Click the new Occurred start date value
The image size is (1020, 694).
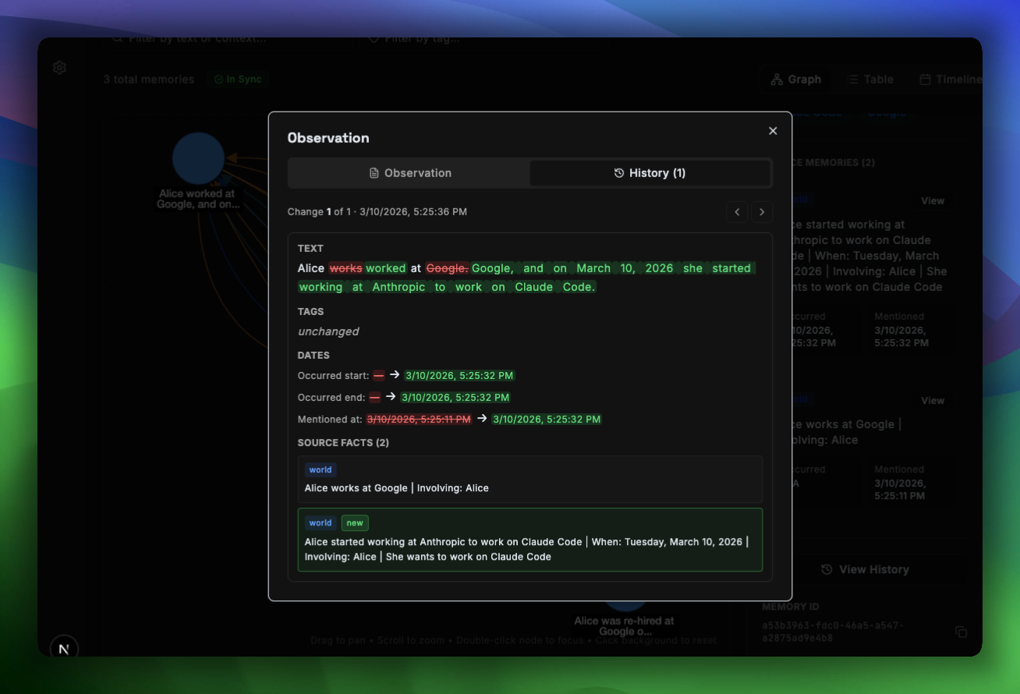pos(459,376)
